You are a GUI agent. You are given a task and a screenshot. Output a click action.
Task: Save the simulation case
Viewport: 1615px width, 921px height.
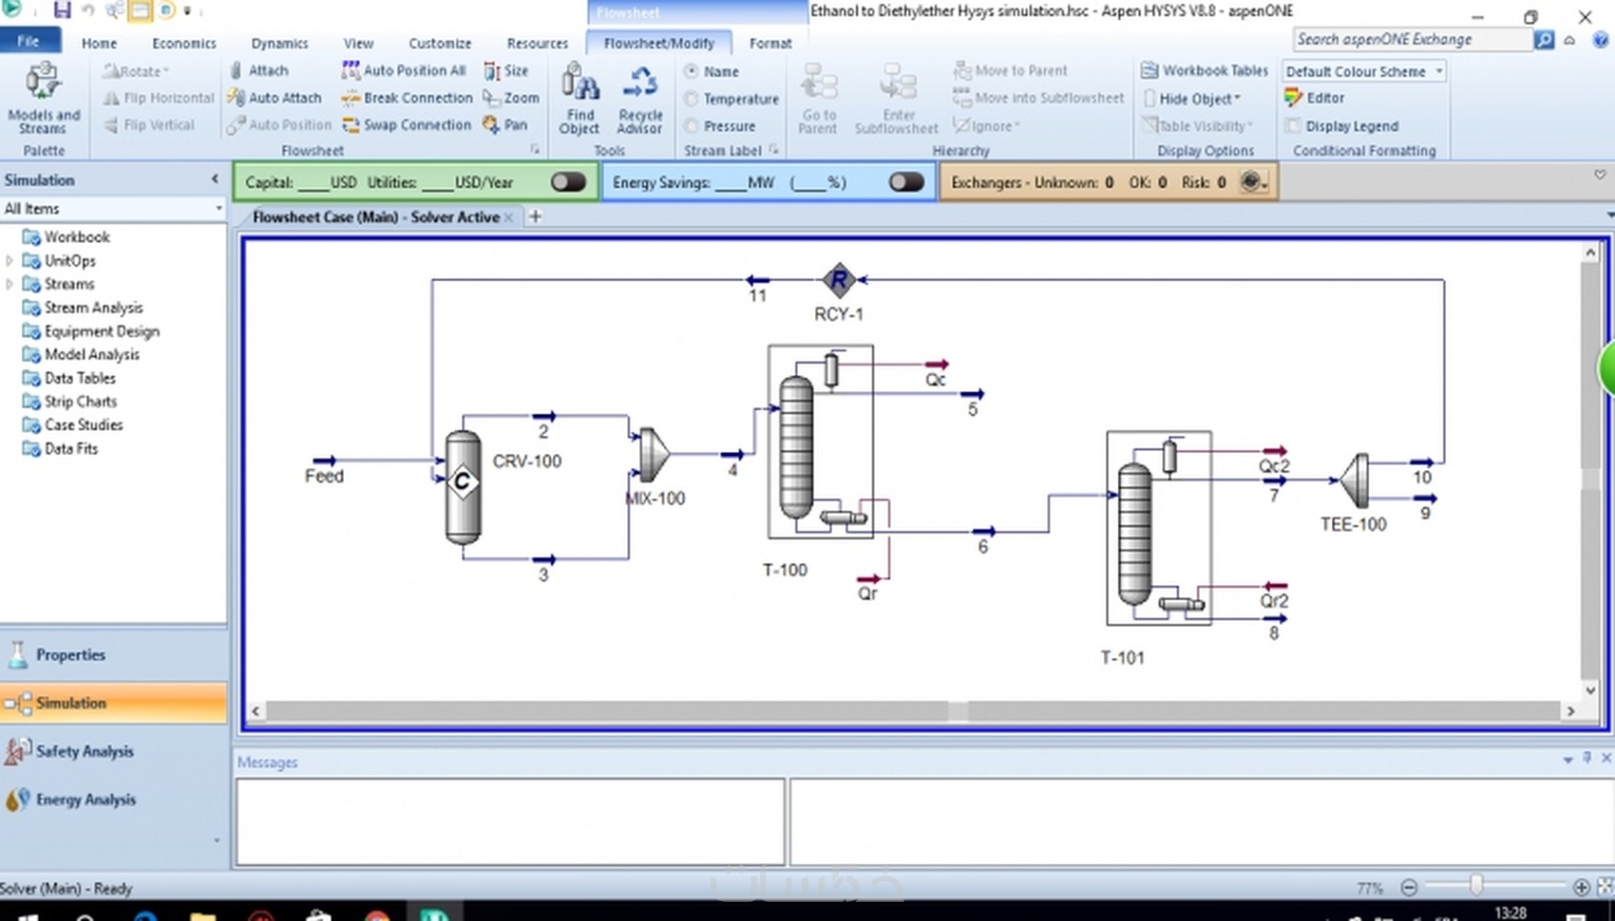coord(62,10)
